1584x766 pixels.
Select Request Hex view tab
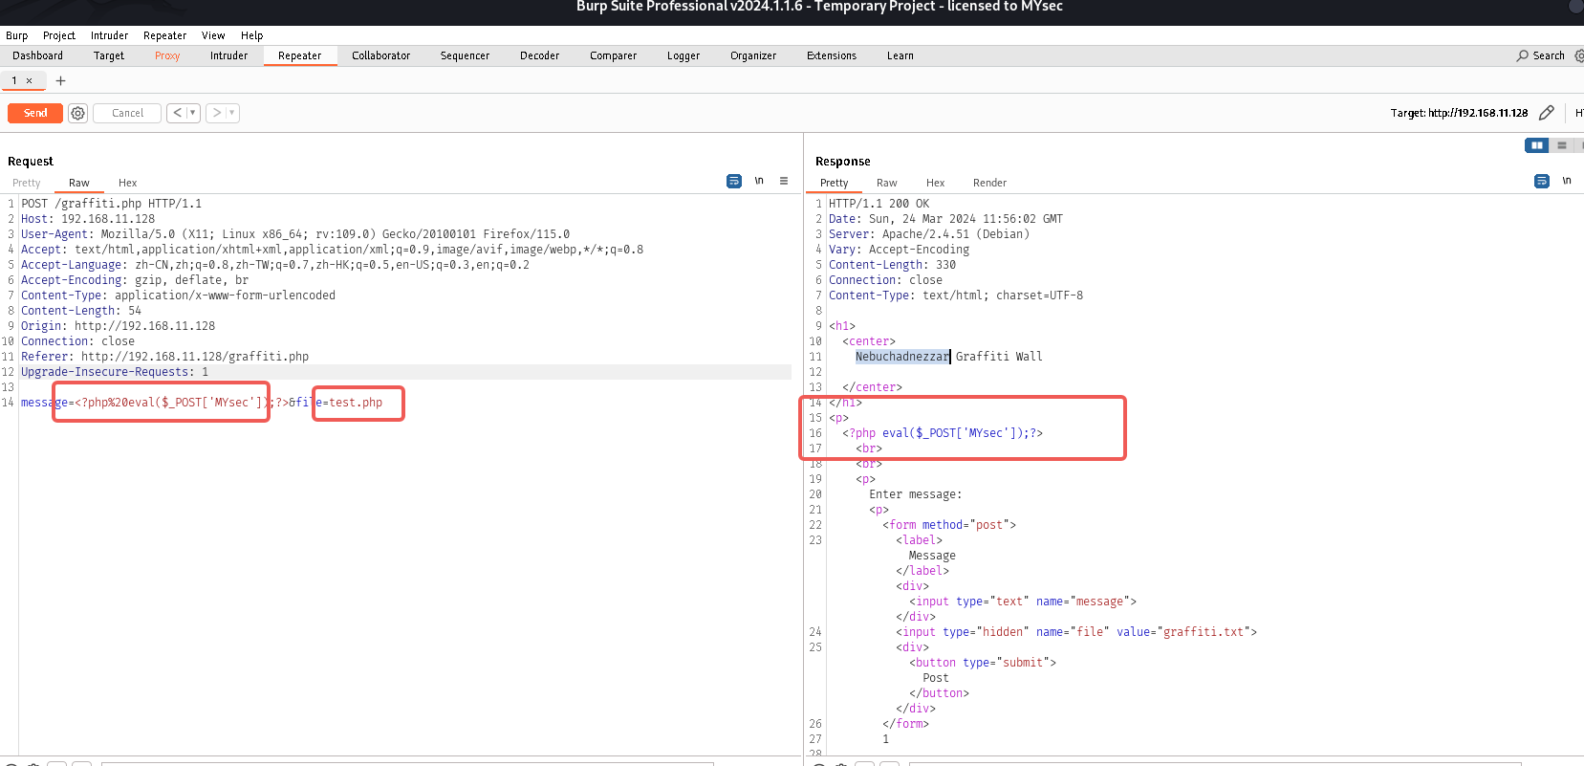tap(127, 183)
